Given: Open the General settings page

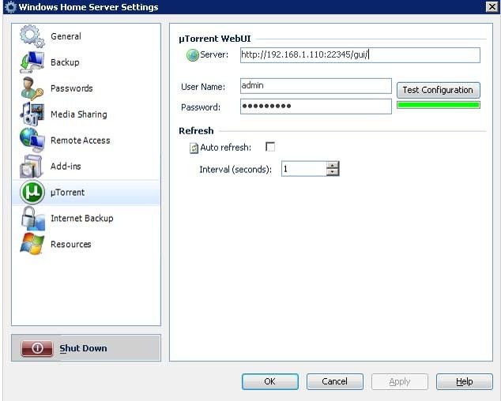Looking at the screenshot, I should pos(66,36).
